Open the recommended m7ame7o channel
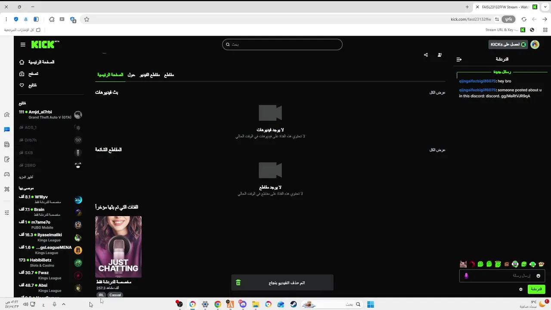The image size is (551, 310). click(x=50, y=224)
